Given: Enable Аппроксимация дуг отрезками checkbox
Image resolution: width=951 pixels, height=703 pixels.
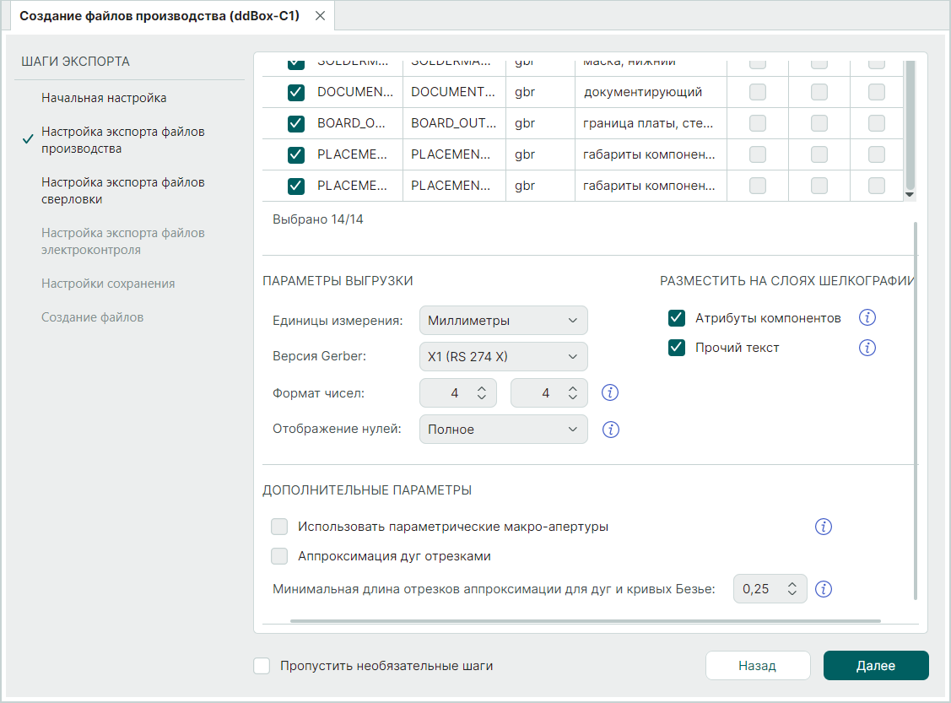Looking at the screenshot, I should click(x=279, y=556).
